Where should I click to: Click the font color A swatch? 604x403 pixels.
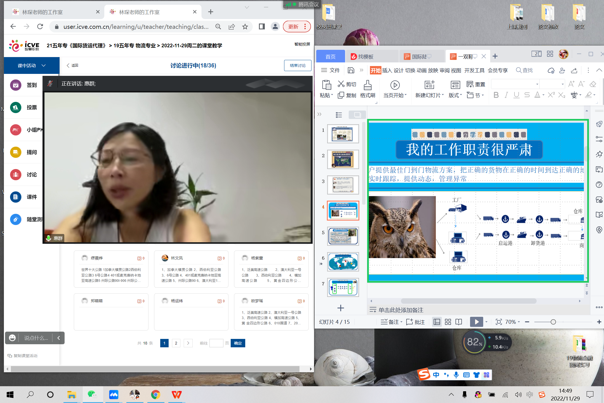[537, 95]
